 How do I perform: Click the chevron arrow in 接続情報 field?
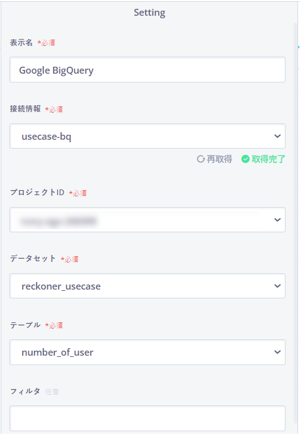pos(277,136)
